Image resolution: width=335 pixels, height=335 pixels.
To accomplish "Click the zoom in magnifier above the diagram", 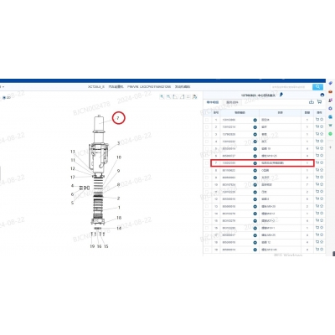I will (x=162, y=97).
